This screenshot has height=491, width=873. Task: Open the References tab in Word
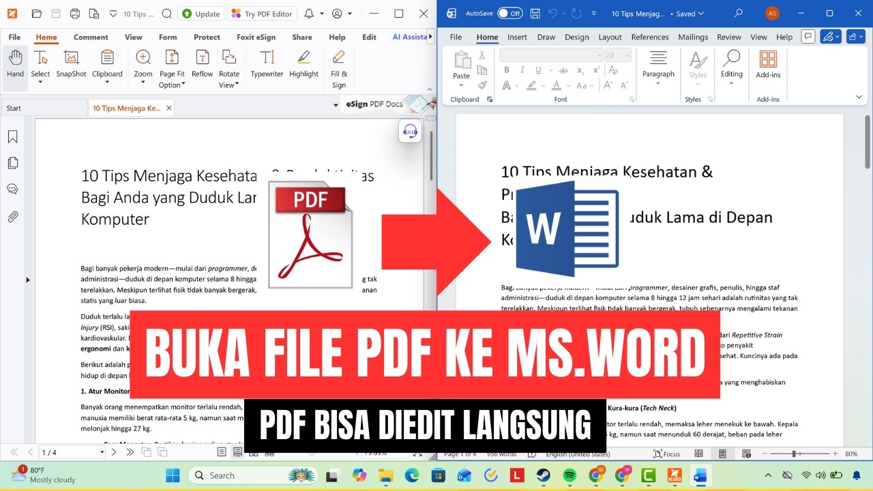[x=650, y=38]
